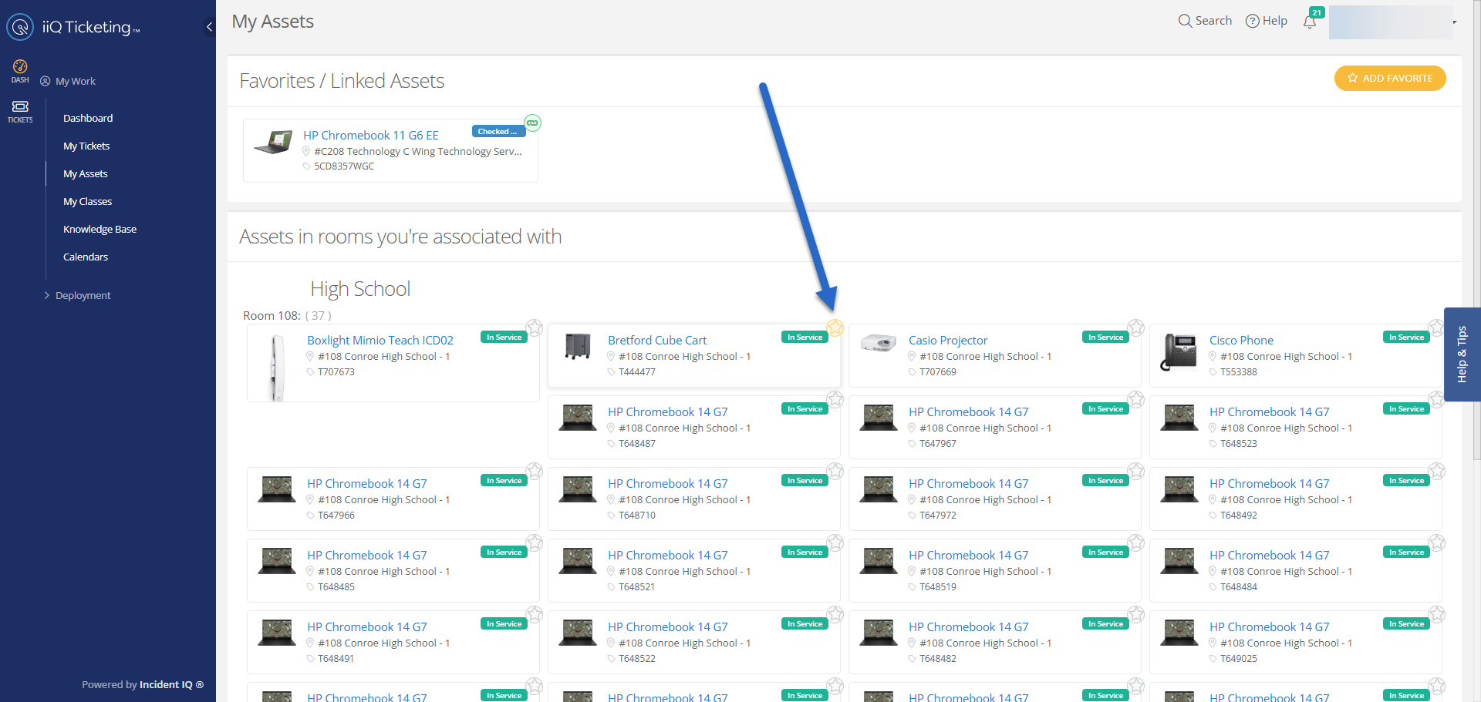This screenshot has width=1481, height=702.
Task: Click the Cisco Phone thumbnail image
Action: 1179,353
